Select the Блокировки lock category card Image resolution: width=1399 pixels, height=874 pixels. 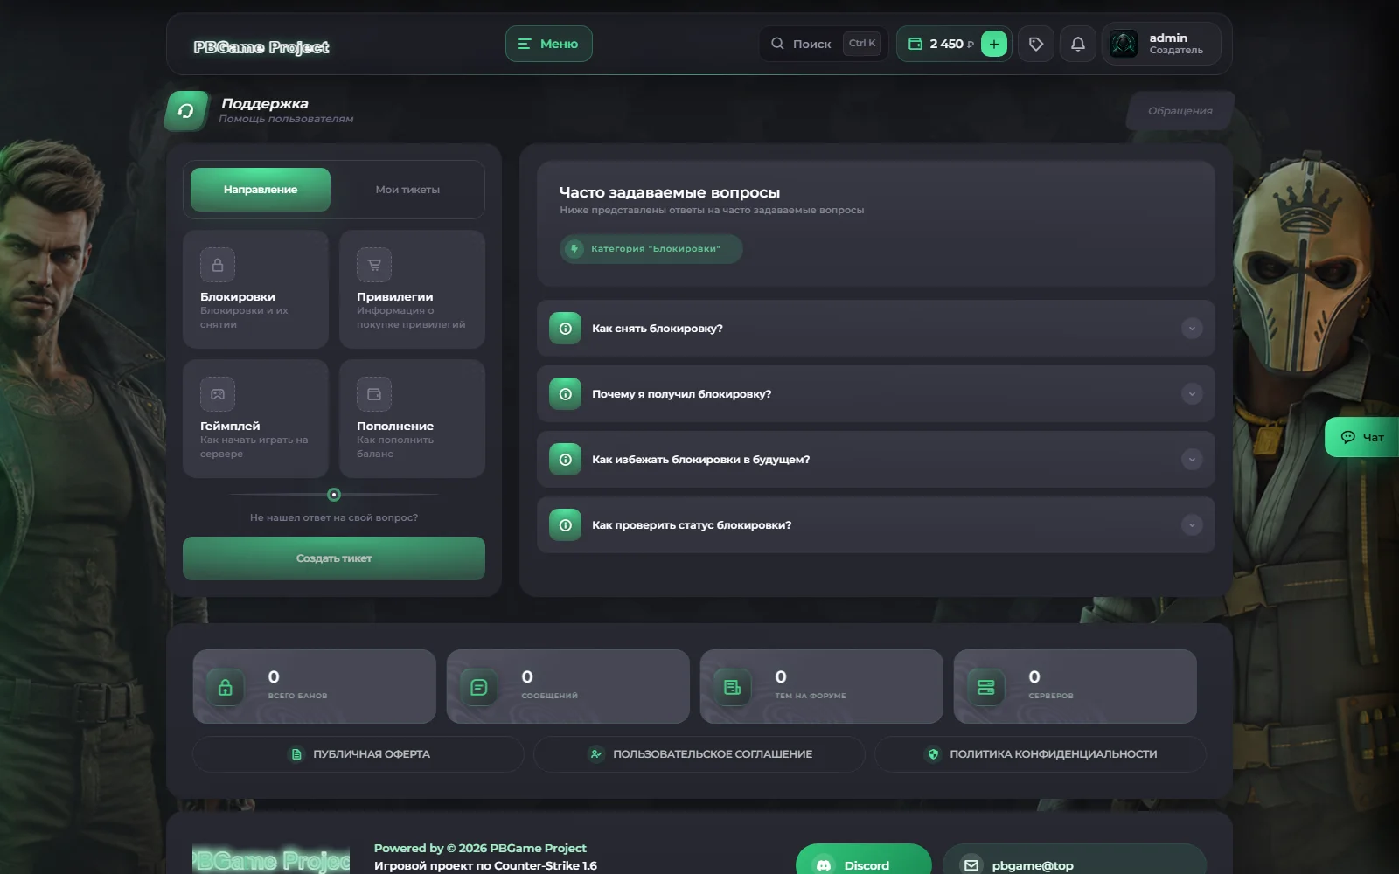255,289
